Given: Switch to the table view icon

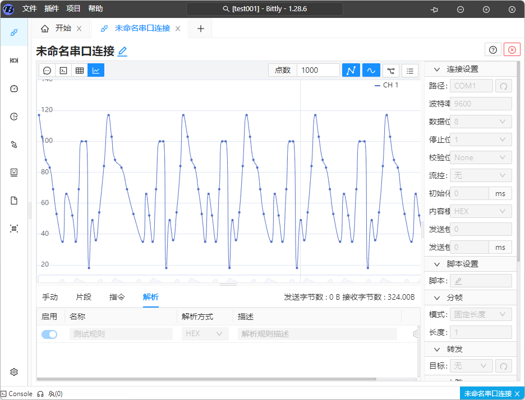Looking at the screenshot, I should pyautogui.click(x=80, y=71).
